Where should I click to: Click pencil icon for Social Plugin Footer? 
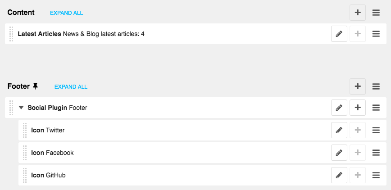pyautogui.click(x=339, y=108)
